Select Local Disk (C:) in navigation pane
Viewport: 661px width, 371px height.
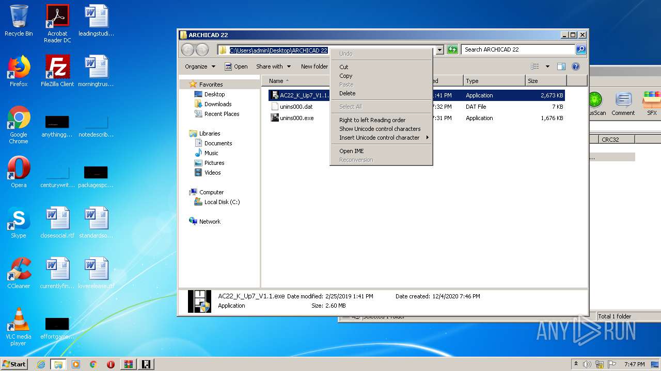tap(222, 202)
